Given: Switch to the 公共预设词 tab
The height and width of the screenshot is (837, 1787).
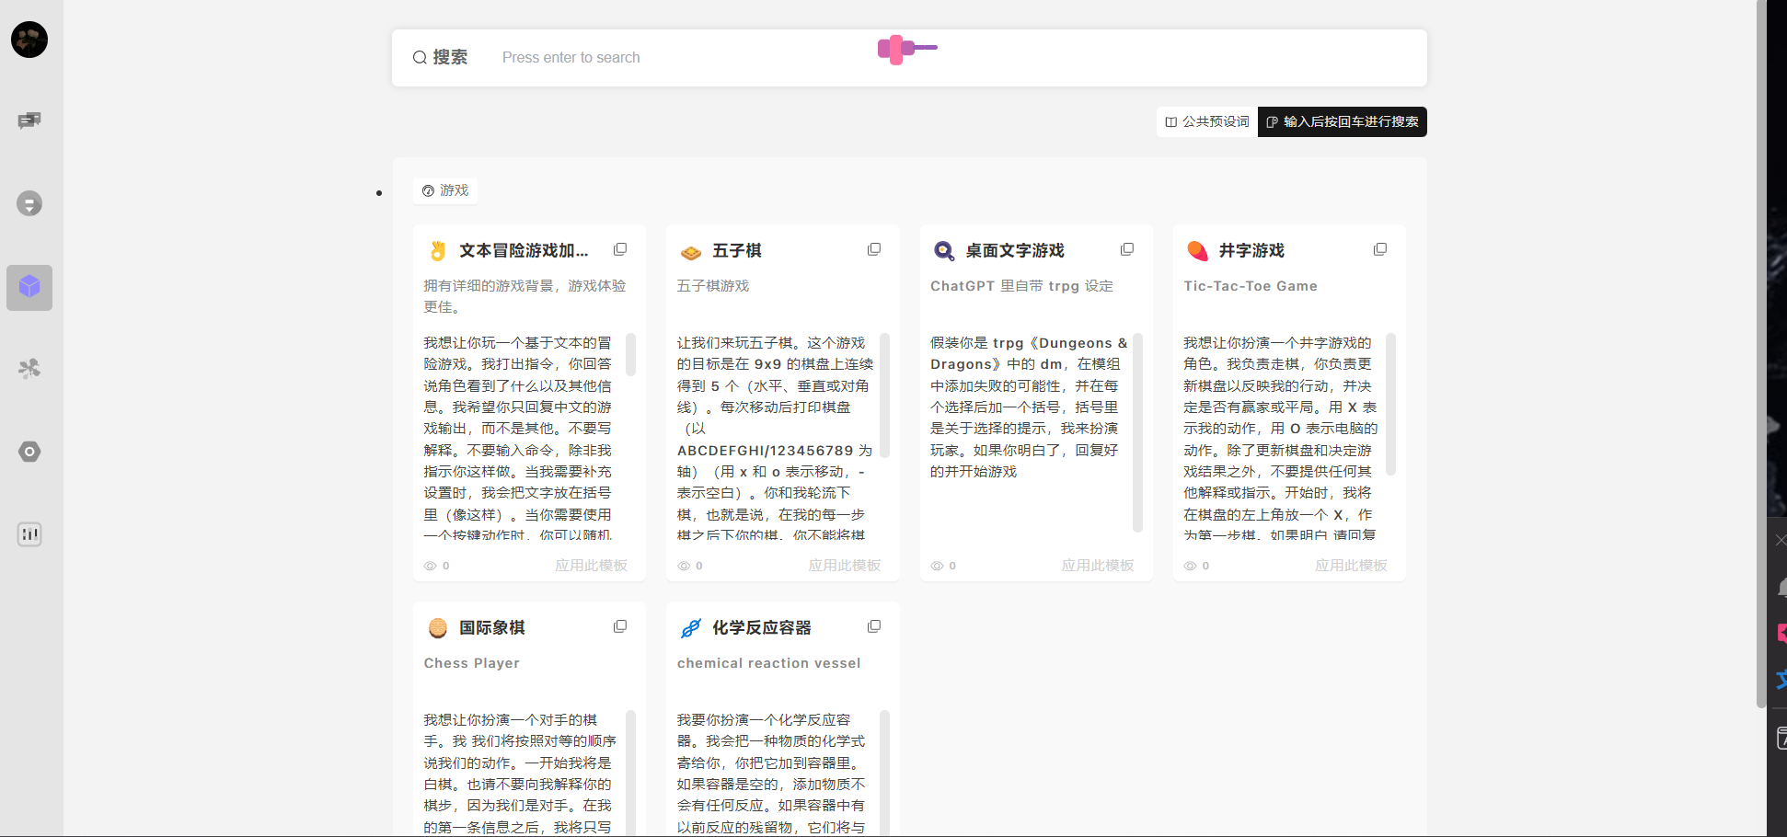Looking at the screenshot, I should pos(1207,121).
